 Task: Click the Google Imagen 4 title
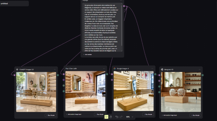[x=123, y=68]
